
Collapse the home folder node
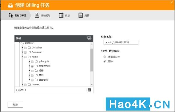tap(22, 57)
